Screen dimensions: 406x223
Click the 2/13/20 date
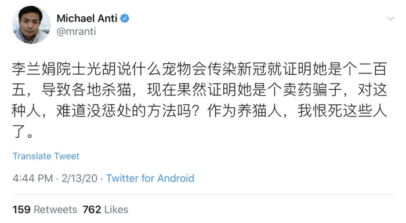point(79,178)
